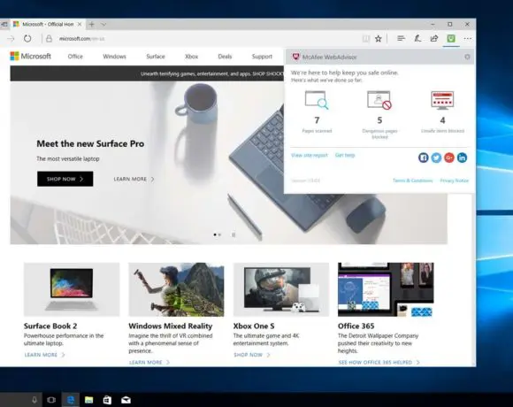Click the dark promo banner about terrifying games
This screenshot has height=407, width=513.
[x=147, y=73]
